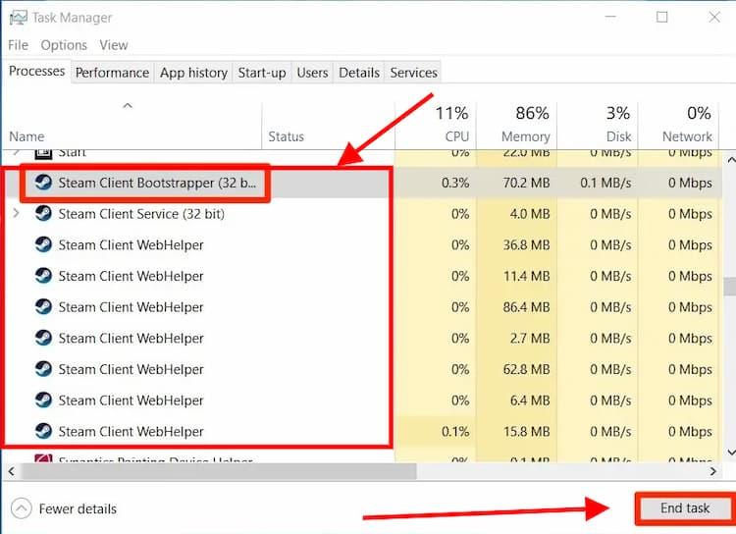Click the 70.2 MB memory value
This screenshot has height=534, width=736.
pos(526,183)
